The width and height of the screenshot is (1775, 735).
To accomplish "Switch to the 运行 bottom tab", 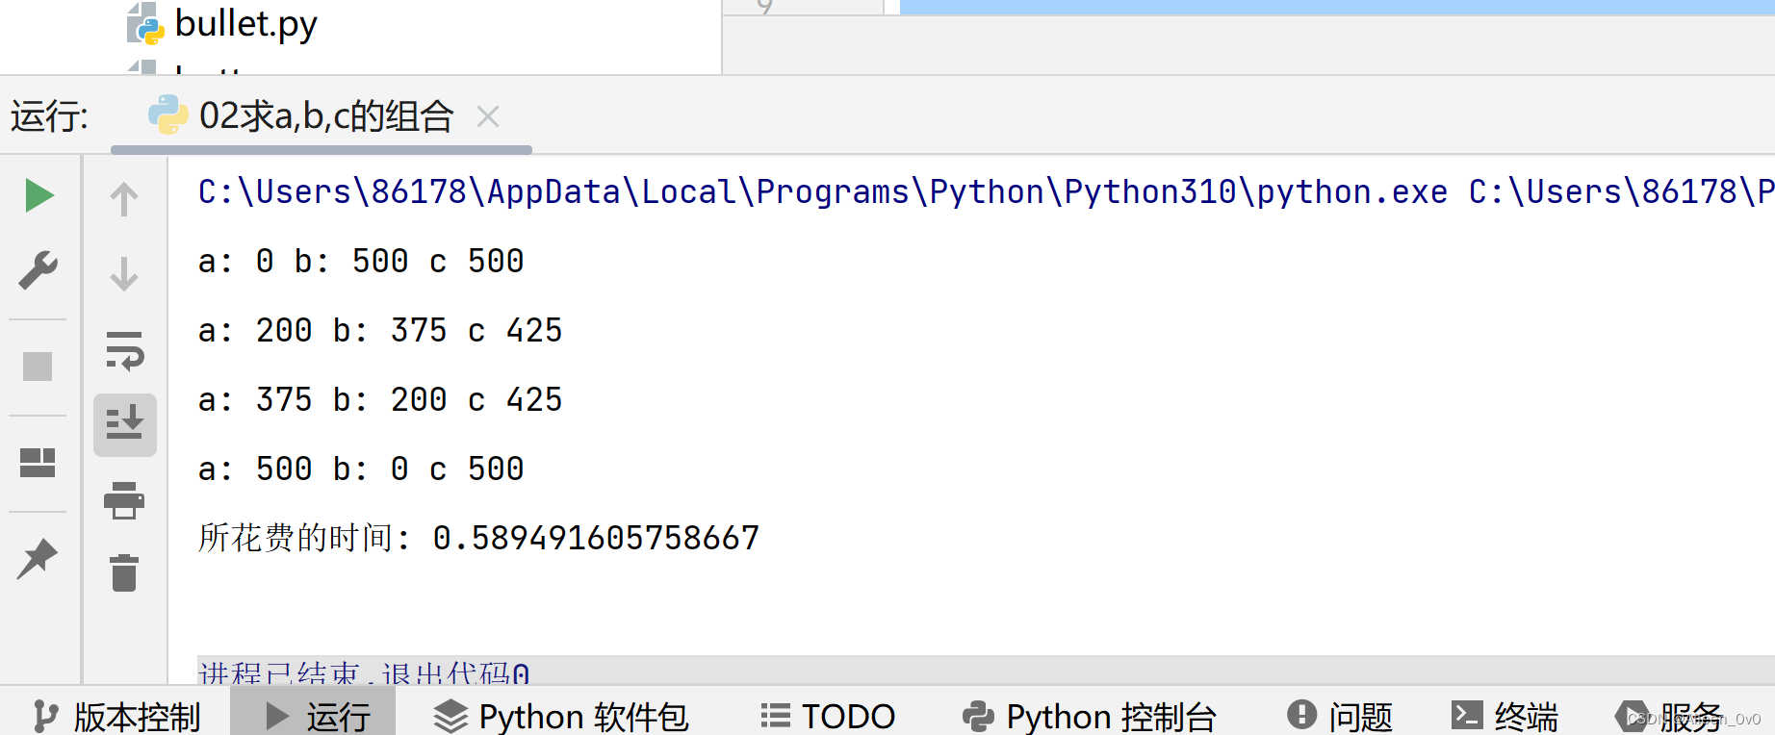I will 316,717.
